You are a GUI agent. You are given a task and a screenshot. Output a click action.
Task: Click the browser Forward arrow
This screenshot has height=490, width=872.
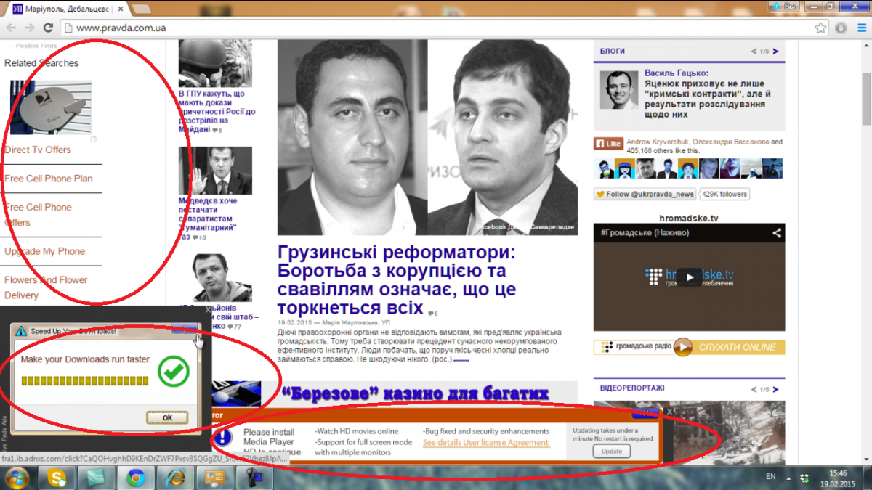tap(29, 28)
